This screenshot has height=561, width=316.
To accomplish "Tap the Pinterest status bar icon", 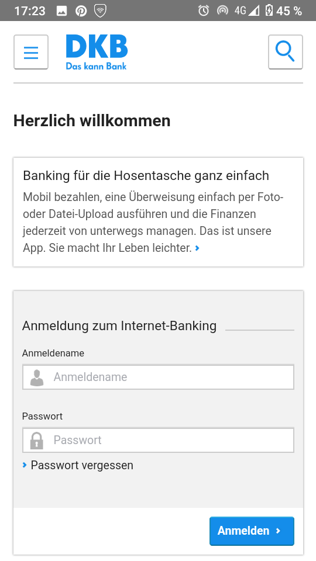I will (81, 11).
